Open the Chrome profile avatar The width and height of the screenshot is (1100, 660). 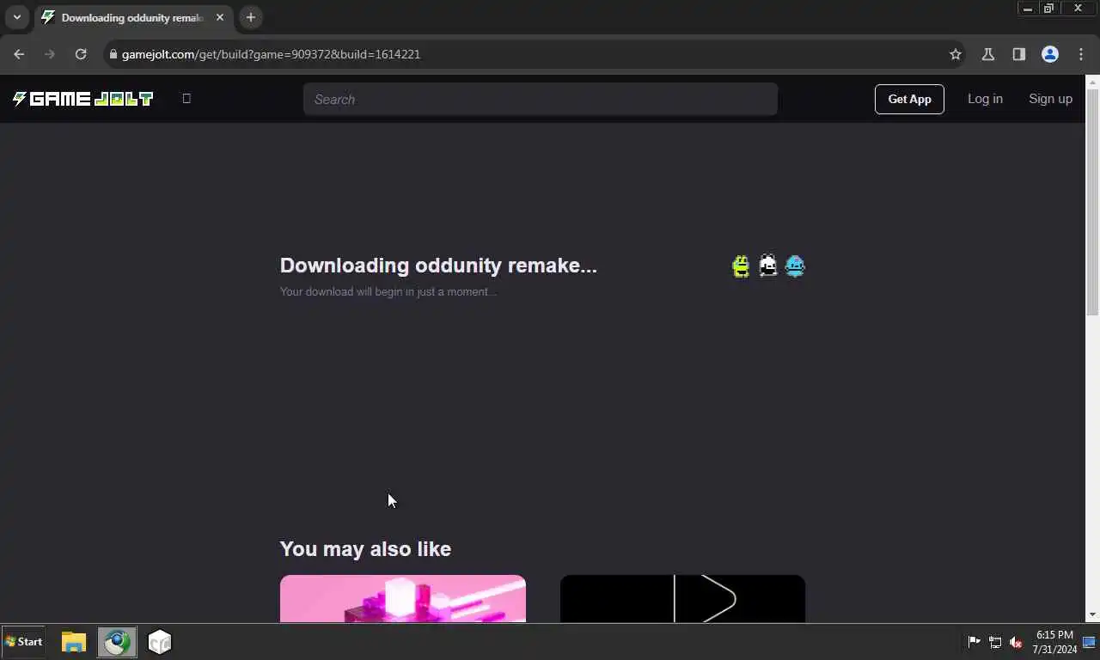(x=1049, y=54)
